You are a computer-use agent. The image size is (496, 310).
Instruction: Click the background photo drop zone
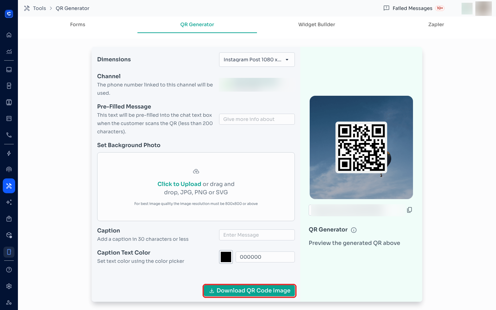(x=196, y=187)
